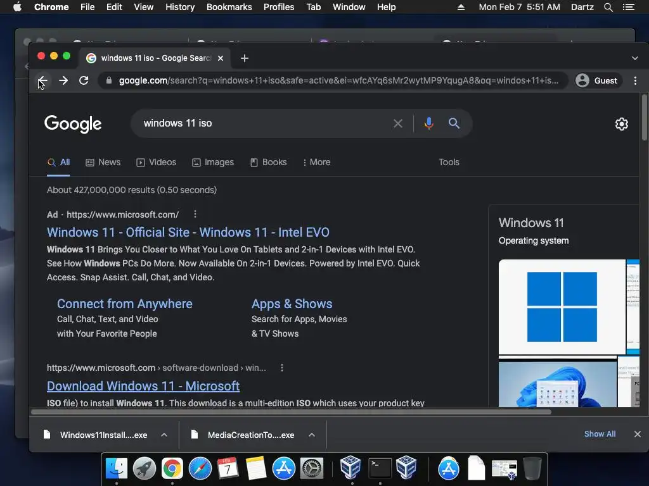
Task: Open the MediaCreationTool exe download
Action: tap(243, 435)
